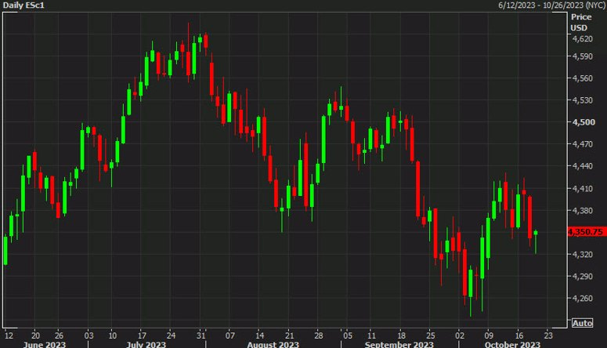
Task: Select the June 2023 month label
Action: coord(44,344)
